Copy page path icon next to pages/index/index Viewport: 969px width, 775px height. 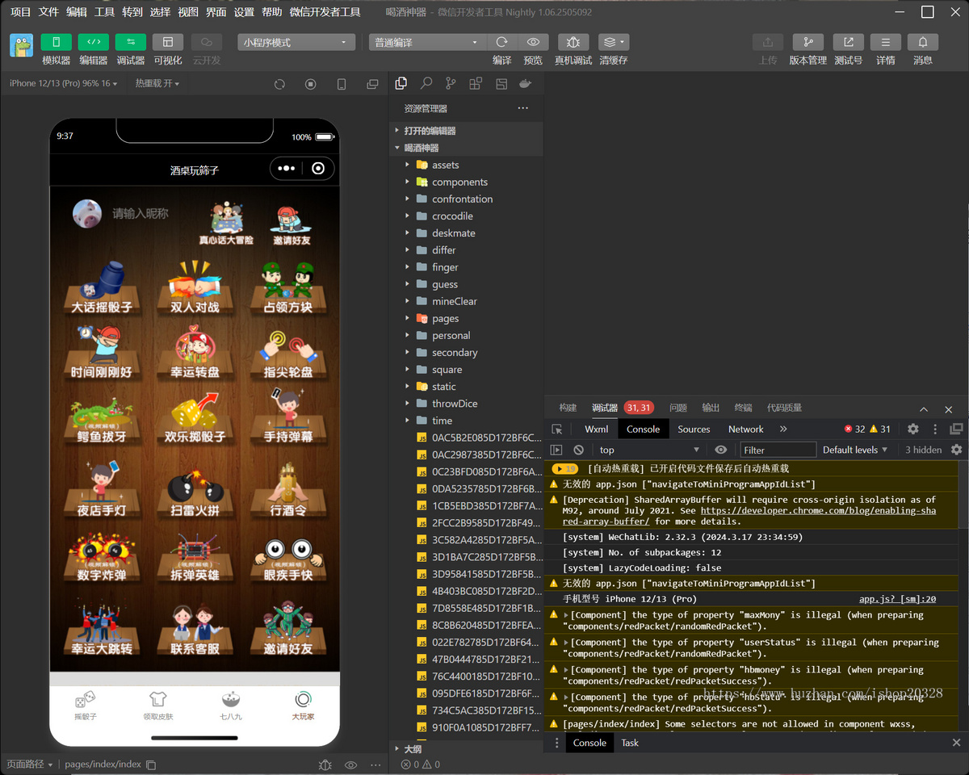151,765
